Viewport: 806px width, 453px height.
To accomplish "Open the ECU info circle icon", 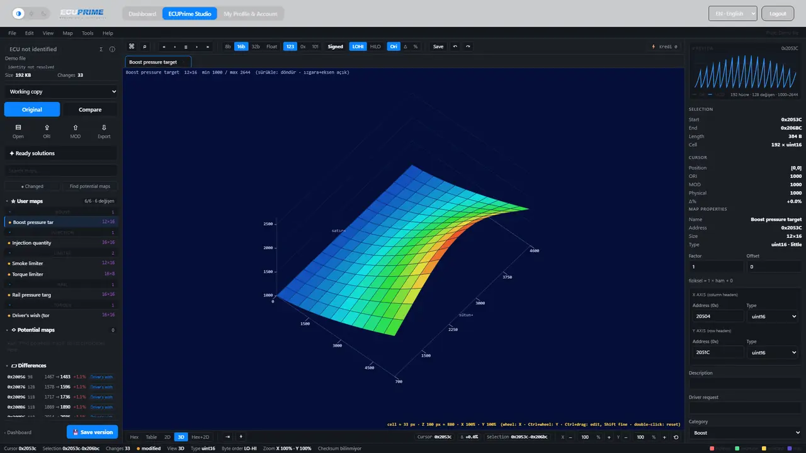I will pyautogui.click(x=112, y=49).
